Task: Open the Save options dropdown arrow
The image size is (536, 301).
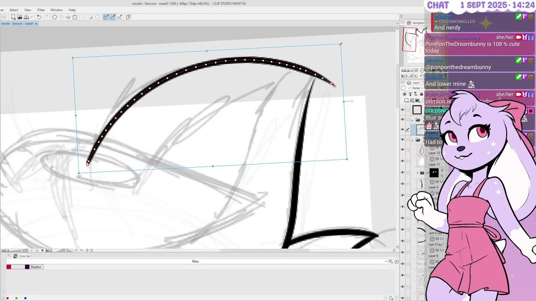Action: pos(31,17)
